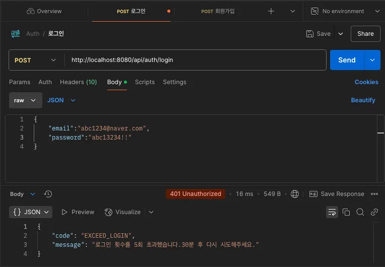Click the Overview binoculars icon
Image resolution: width=385 pixels, height=267 pixels.
click(x=30, y=11)
